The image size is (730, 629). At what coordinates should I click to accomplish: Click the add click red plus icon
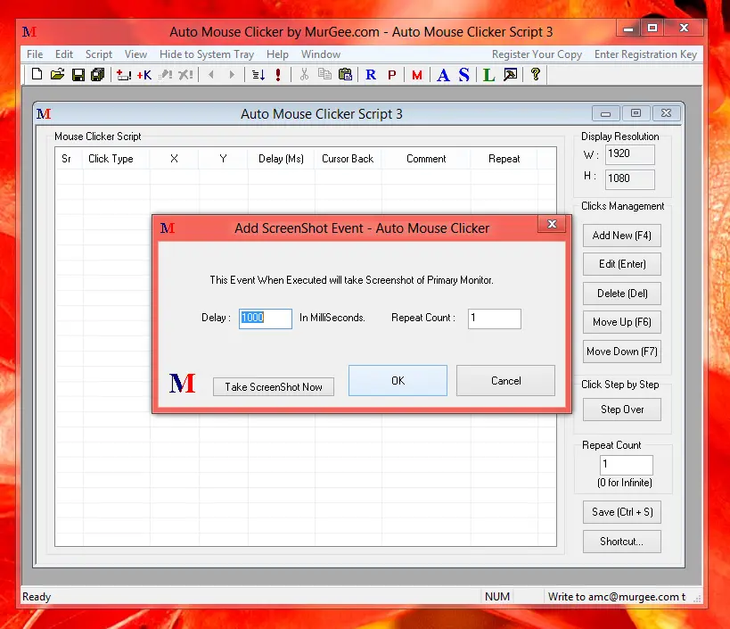pyautogui.click(x=123, y=75)
